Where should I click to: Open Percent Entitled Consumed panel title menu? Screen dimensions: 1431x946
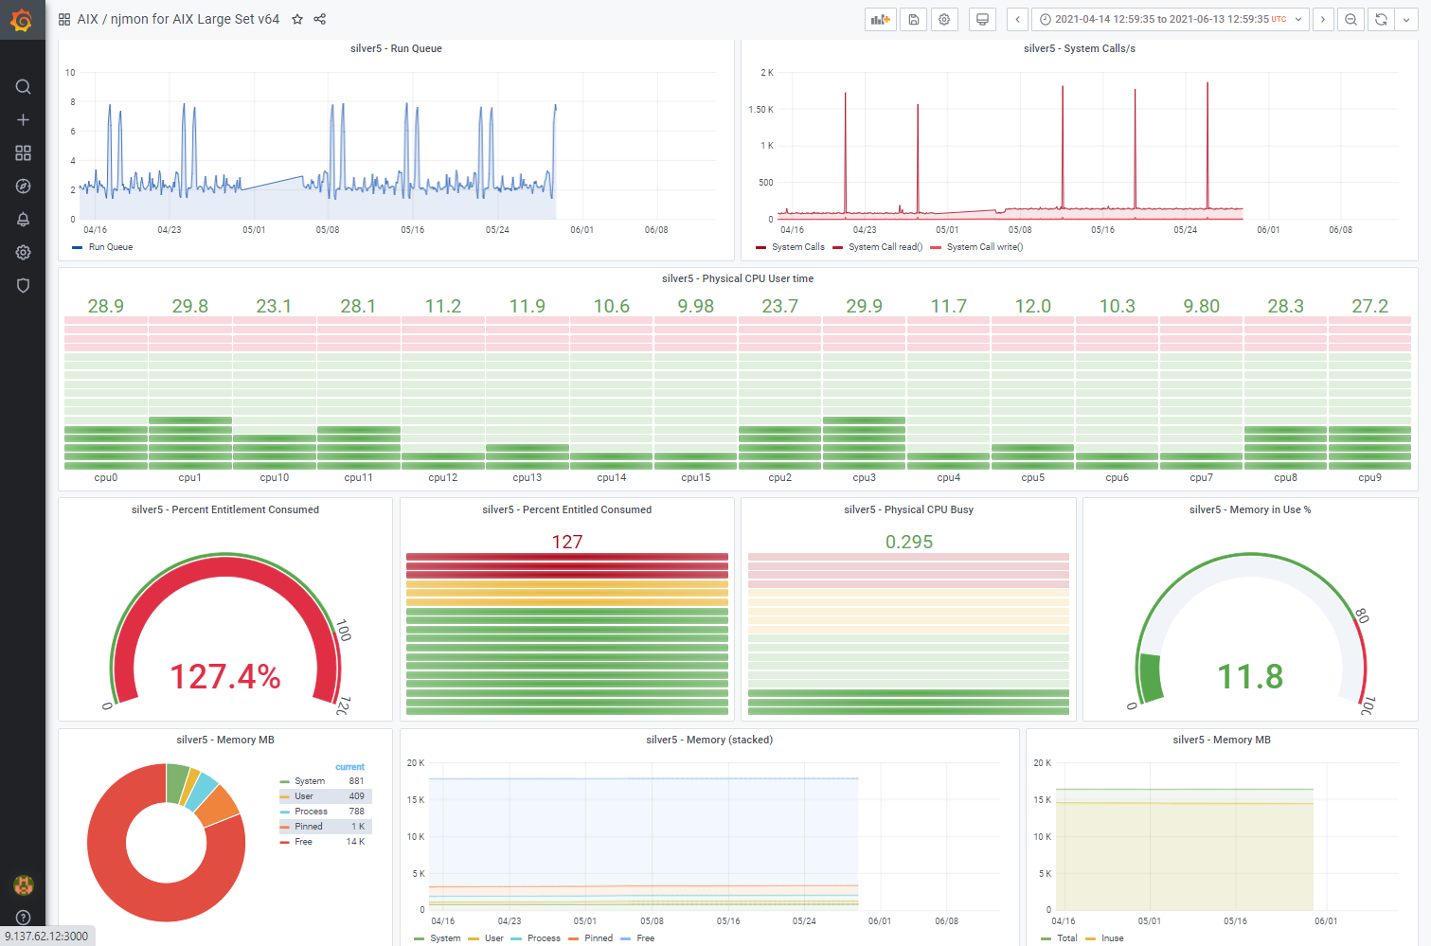[x=567, y=509]
